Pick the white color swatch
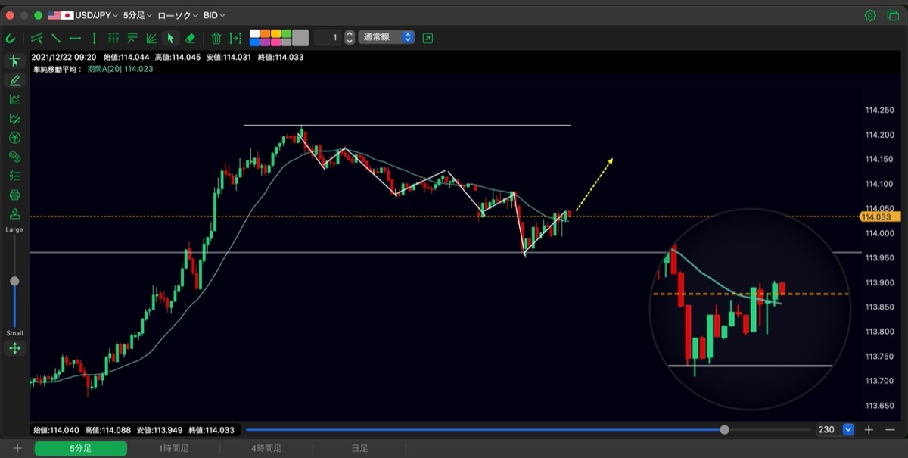The image size is (908, 458). [x=254, y=33]
